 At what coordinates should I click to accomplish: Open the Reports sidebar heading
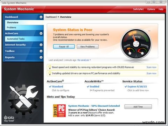10,57
